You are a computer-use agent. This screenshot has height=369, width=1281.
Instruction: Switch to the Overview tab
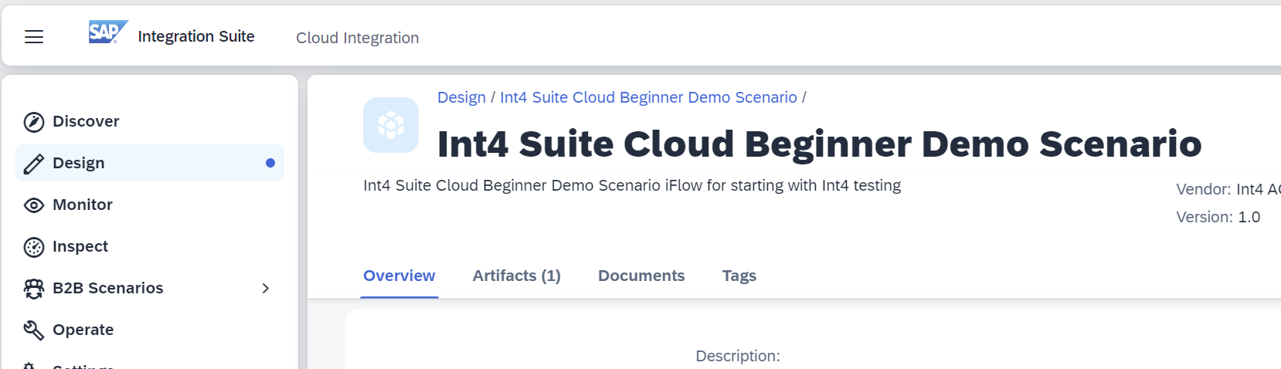coord(399,276)
